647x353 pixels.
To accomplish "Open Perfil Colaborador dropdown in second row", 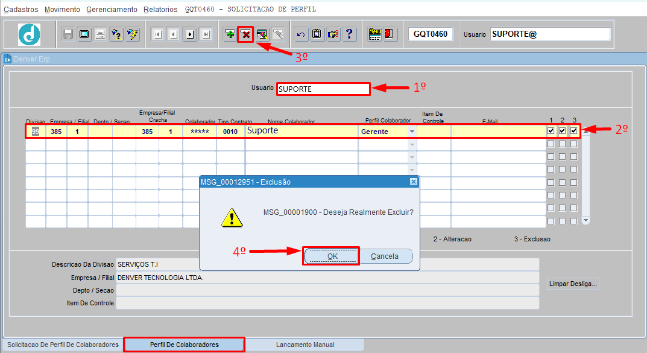I will (x=412, y=144).
